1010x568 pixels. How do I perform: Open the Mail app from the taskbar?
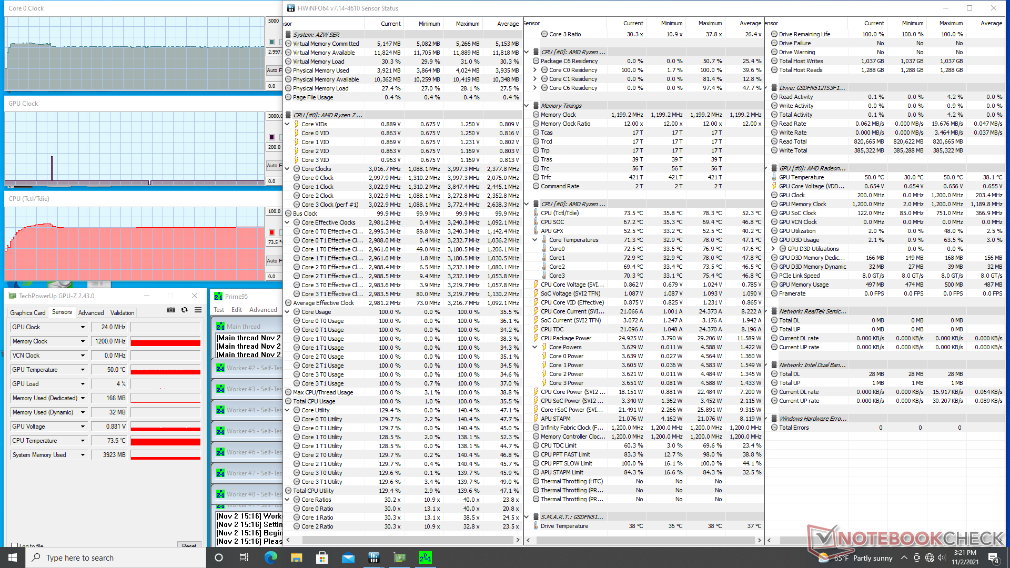tap(348, 557)
